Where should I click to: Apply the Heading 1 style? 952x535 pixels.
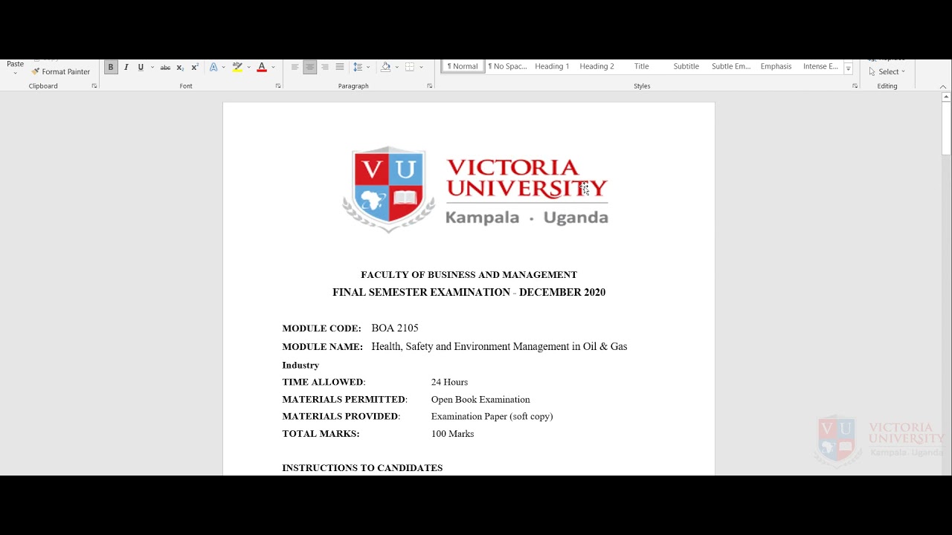(552, 67)
